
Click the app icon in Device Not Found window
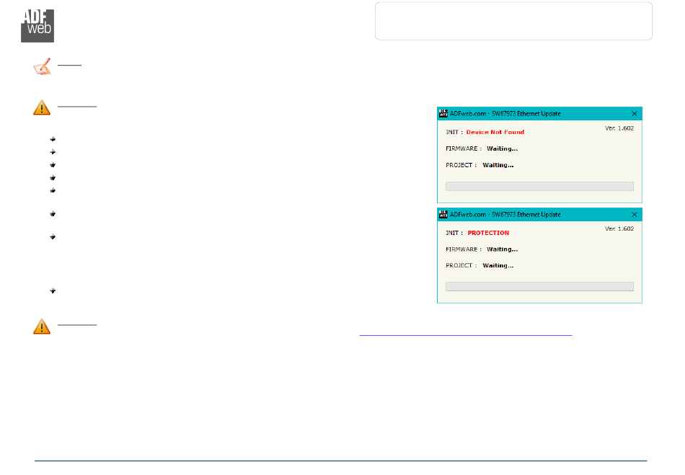(443, 114)
